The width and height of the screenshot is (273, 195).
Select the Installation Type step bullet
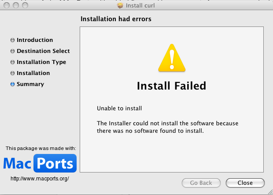point(12,62)
